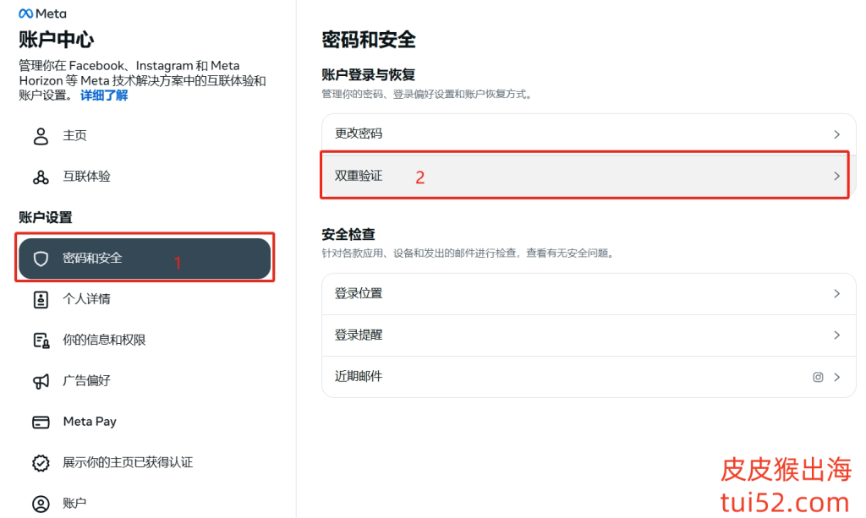Click the Instagram icon in 近期邮件 row

pos(818,377)
